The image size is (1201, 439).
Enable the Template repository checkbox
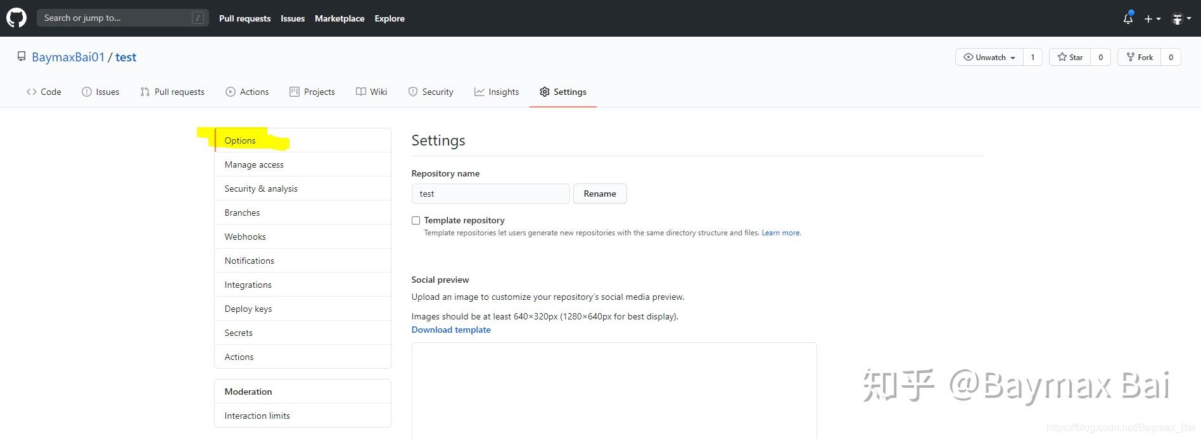click(416, 220)
